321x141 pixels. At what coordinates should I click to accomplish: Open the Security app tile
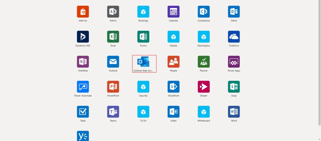click(x=143, y=87)
